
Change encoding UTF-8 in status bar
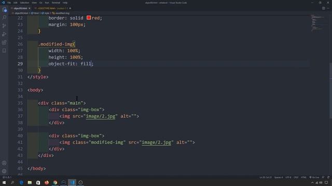click(288, 177)
